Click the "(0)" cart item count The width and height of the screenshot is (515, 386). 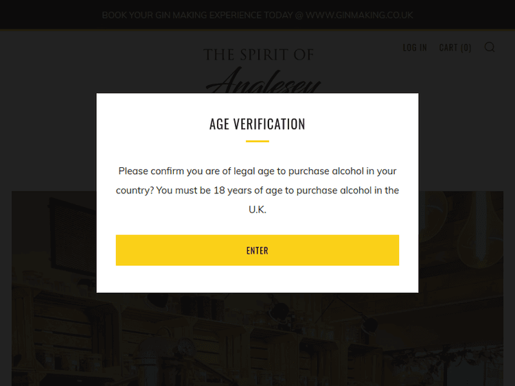[466, 47]
